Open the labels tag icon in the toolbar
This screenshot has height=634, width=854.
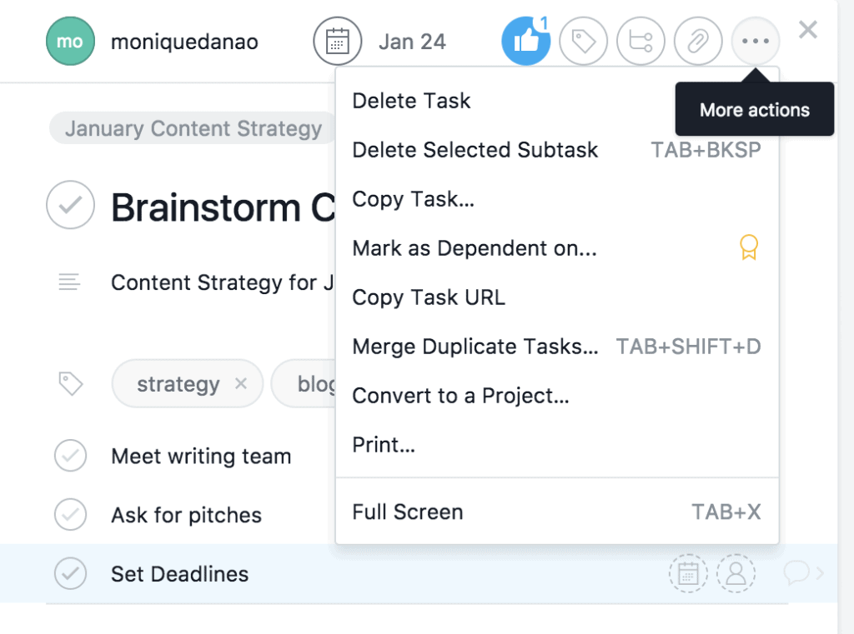point(583,40)
